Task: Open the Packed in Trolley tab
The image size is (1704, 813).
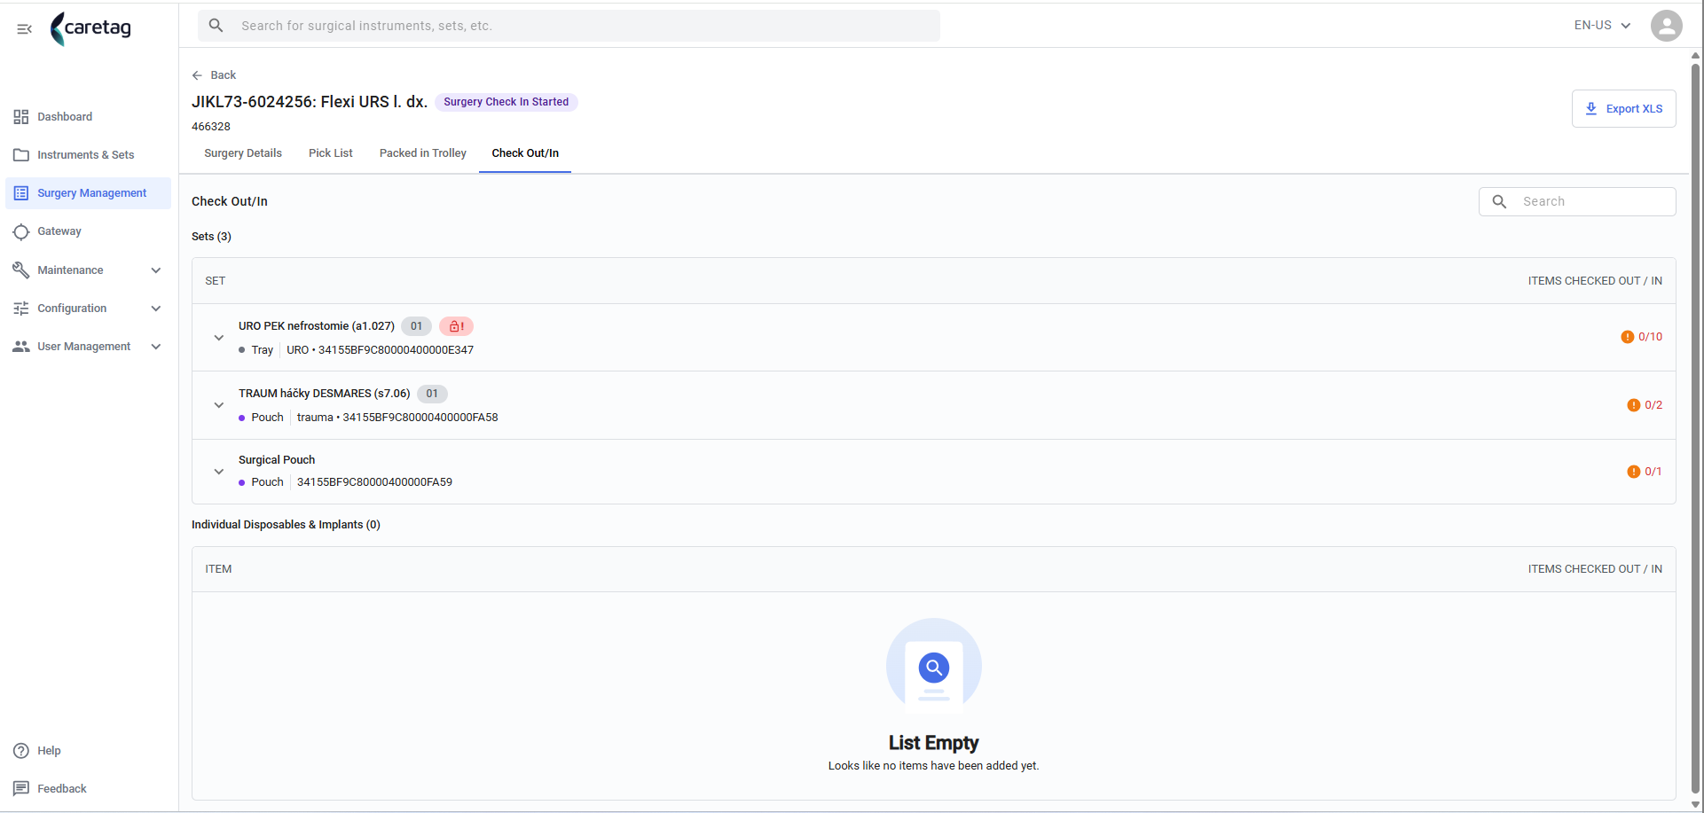Action: tap(423, 153)
